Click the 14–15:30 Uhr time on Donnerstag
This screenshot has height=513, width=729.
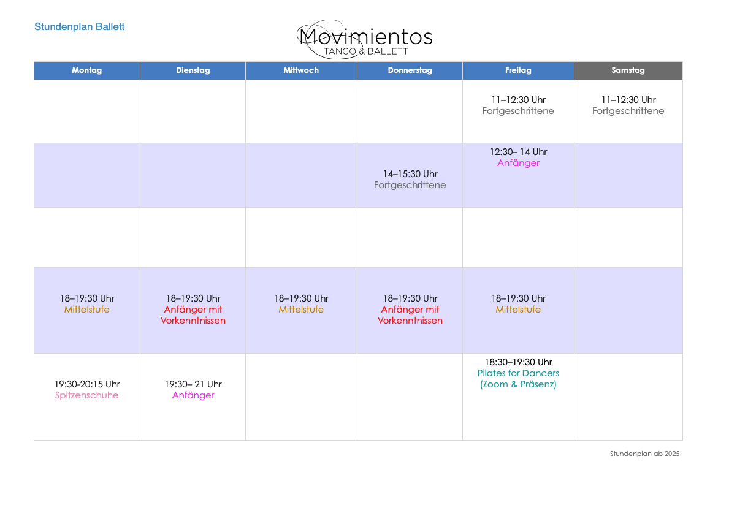410,174
